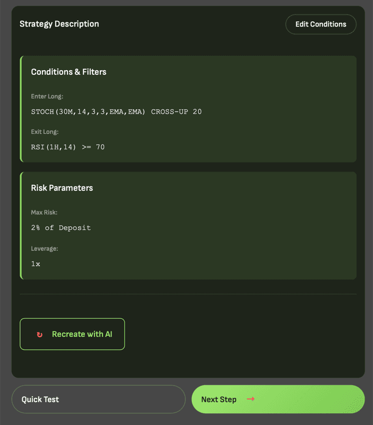Screen dimensions: 373x425
Task: Proceed using the Next Step button
Action: tap(277, 399)
